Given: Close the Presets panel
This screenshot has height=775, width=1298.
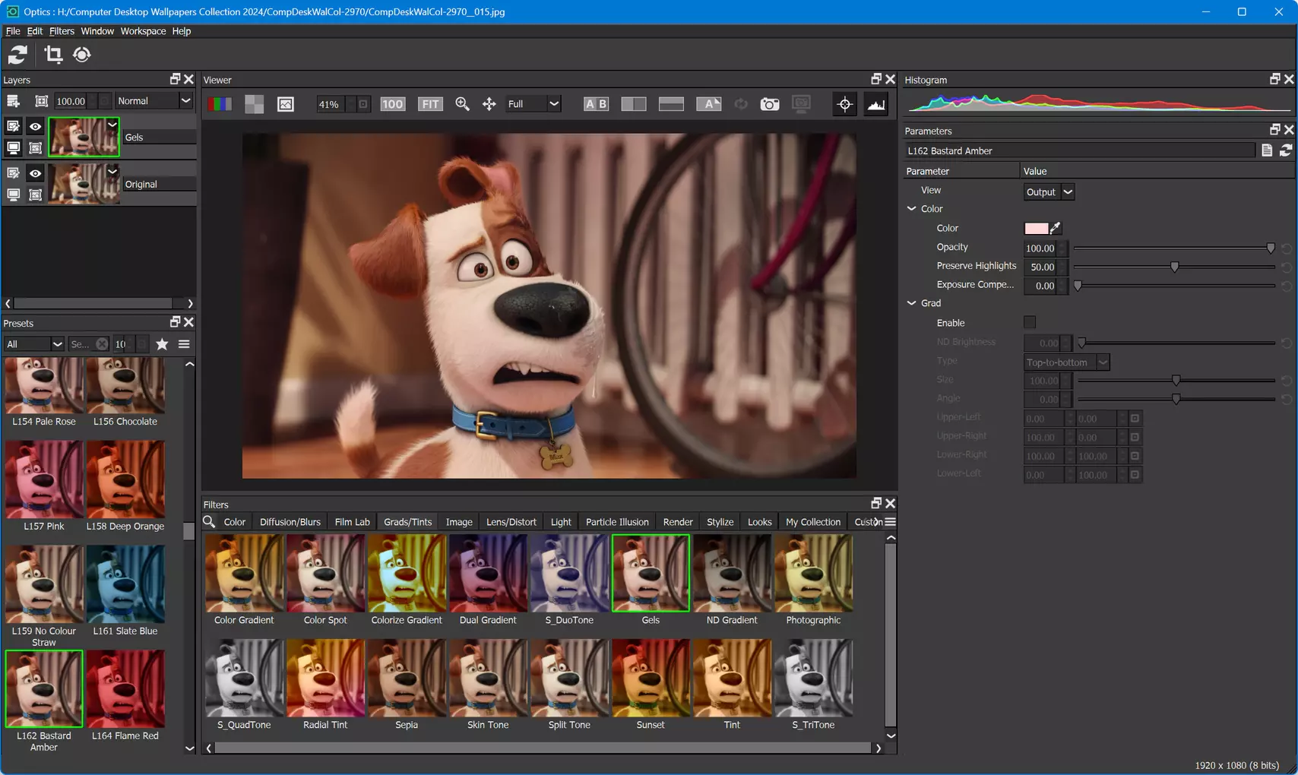Looking at the screenshot, I should tap(189, 322).
